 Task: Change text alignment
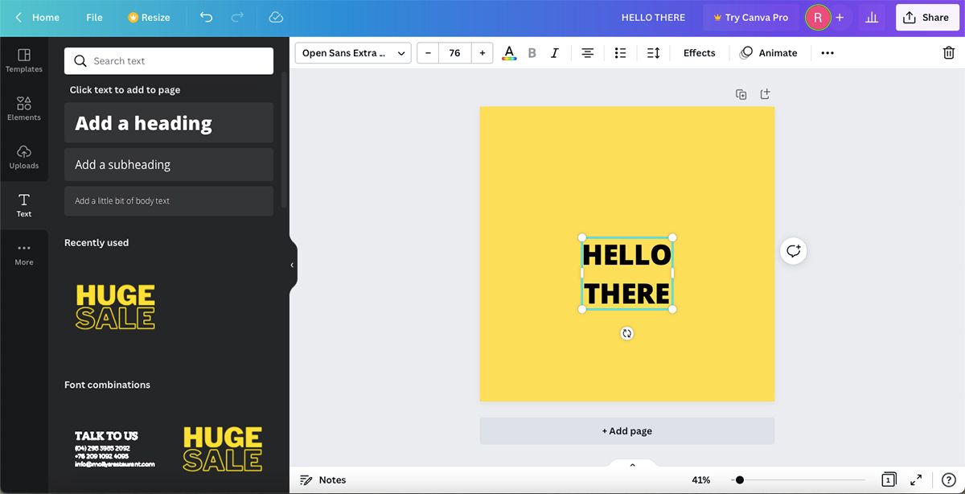pos(588,53)
